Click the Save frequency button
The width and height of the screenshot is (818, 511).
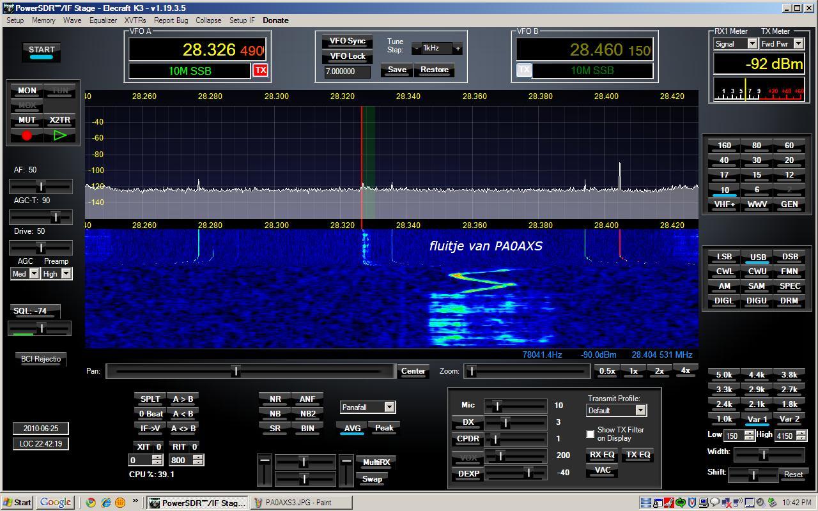coord(397,70)
